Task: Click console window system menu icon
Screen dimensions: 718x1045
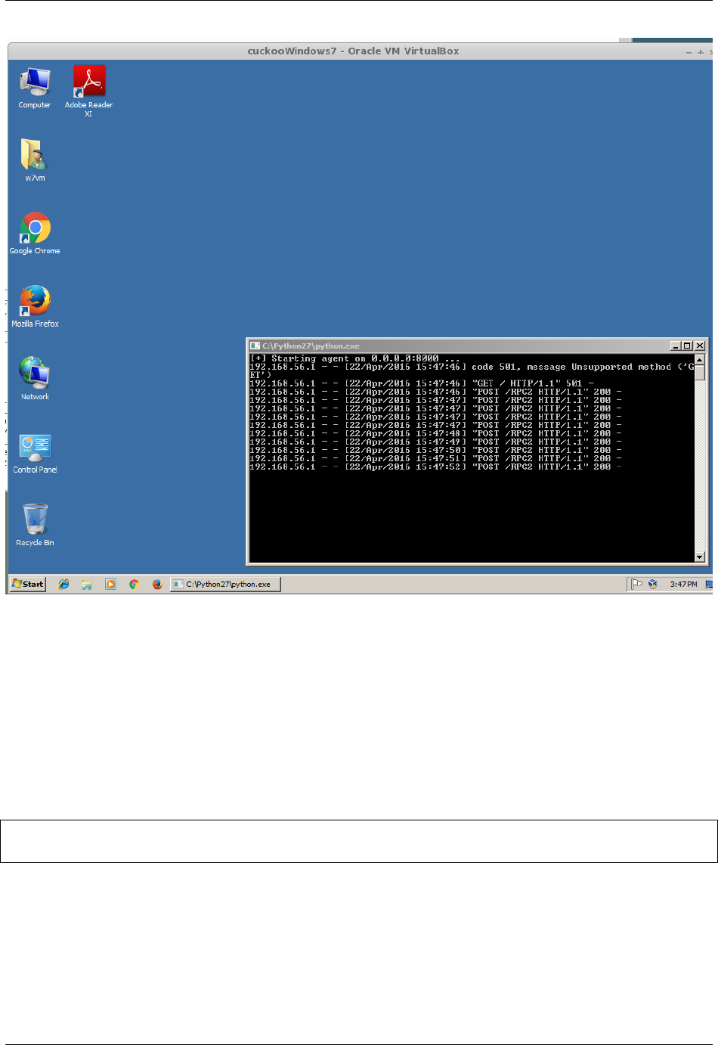Action: (255, 346)
